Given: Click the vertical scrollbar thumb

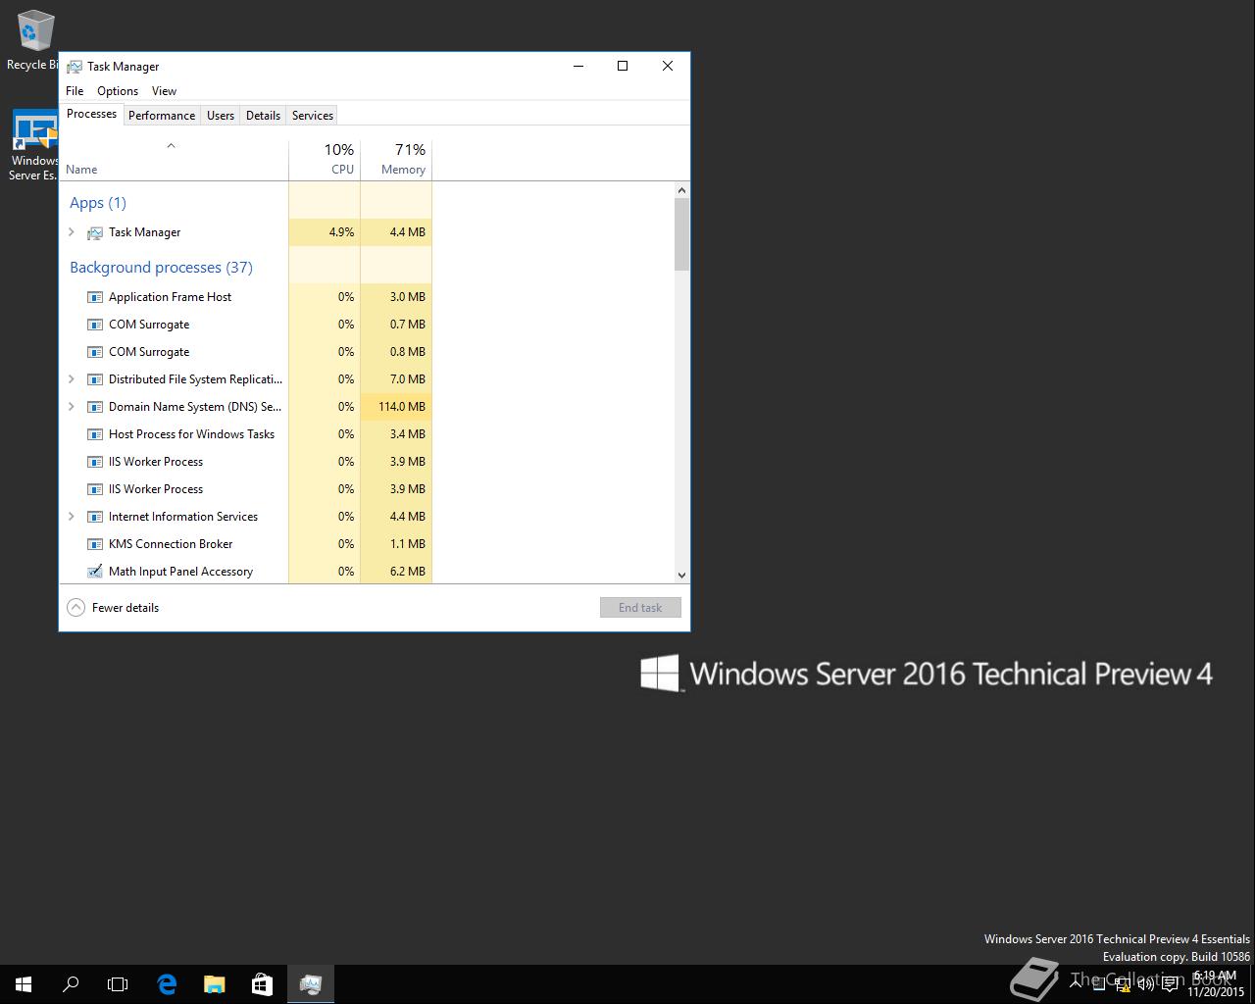Looking at the screenshot, I should (x=681, y=234).
